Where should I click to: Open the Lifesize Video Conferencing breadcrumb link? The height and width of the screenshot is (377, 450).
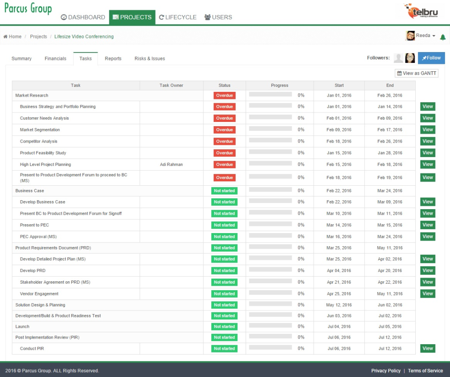click(83, 36)
